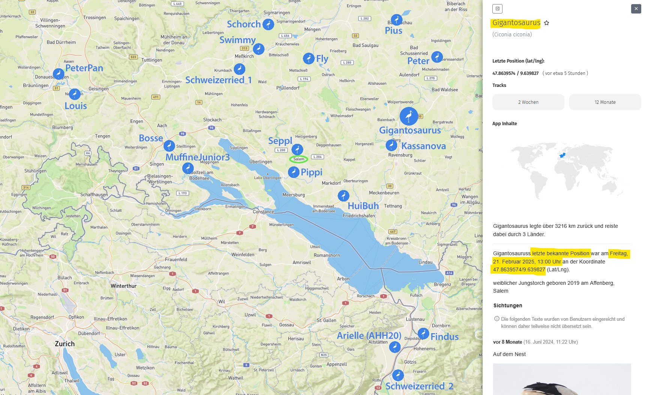Select the Findus stork icon

click(x=423, y=333)
